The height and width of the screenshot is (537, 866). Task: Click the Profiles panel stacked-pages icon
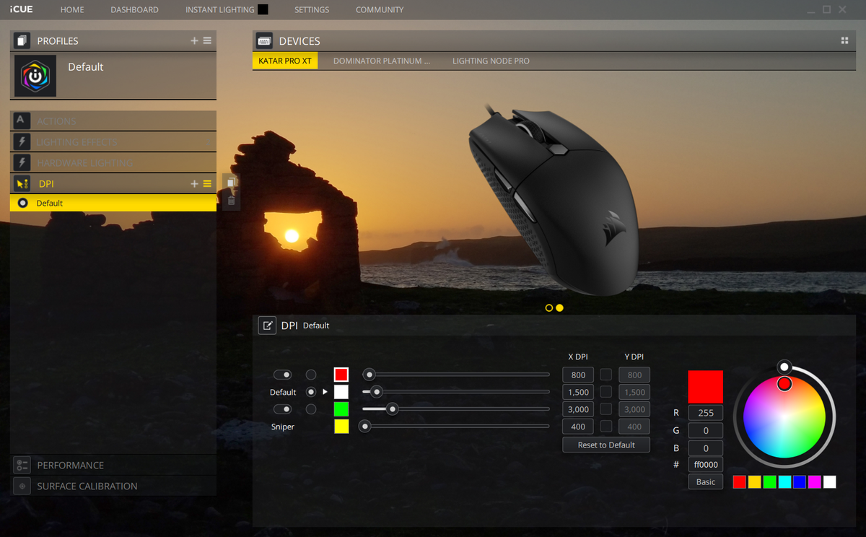22,41
